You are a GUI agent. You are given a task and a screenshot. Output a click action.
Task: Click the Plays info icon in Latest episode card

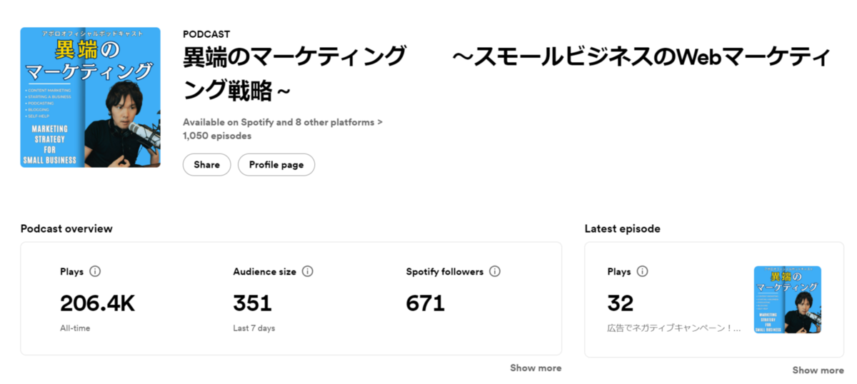[642, 272]
